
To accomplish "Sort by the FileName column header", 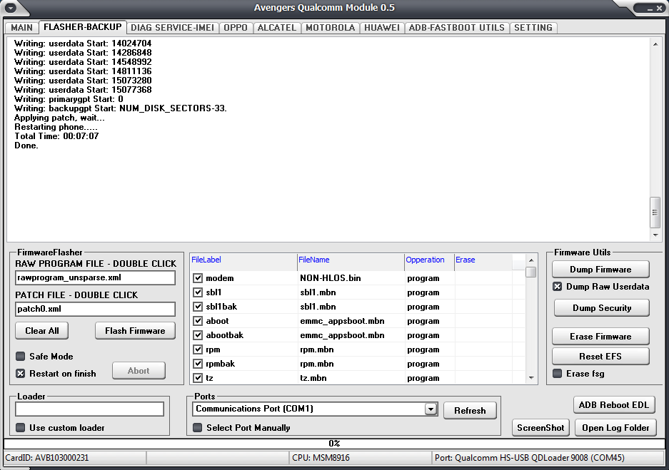I will click(351, 260).
